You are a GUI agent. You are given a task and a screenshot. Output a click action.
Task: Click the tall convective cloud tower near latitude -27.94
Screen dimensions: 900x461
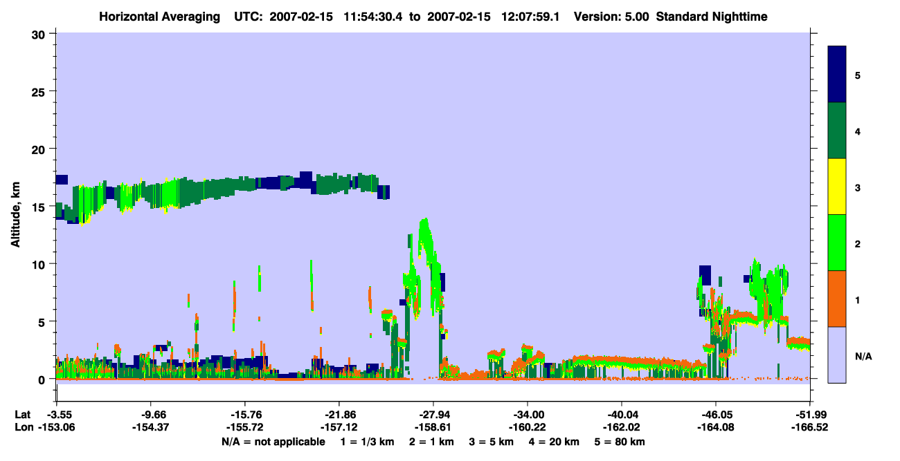(x=424, y=270)
